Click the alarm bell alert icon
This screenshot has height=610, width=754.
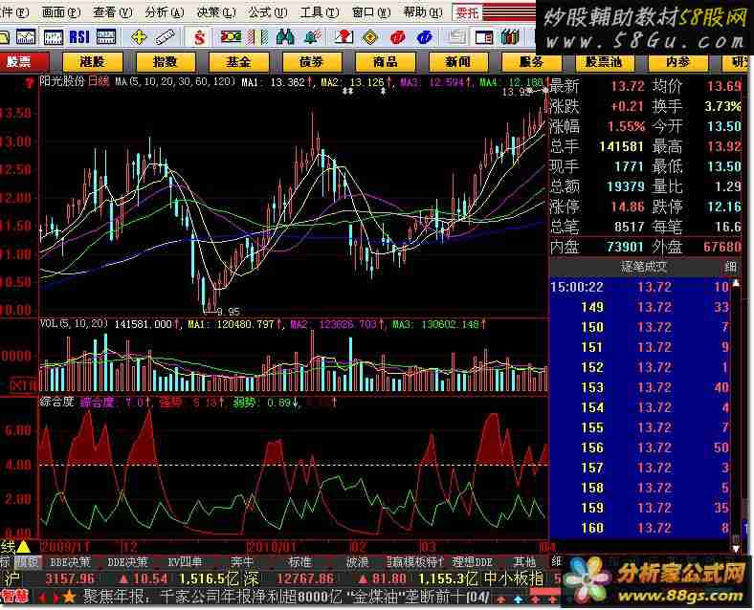pyautogui.click(x=313, y=37)
